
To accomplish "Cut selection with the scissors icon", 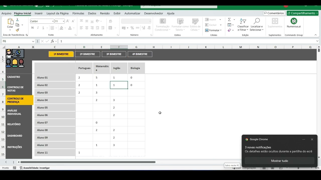I will 17,20.
